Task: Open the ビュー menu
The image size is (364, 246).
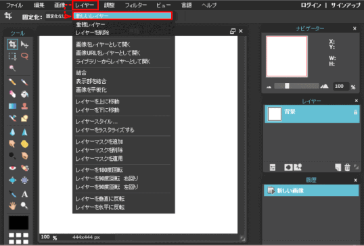Action: (164, 5)
